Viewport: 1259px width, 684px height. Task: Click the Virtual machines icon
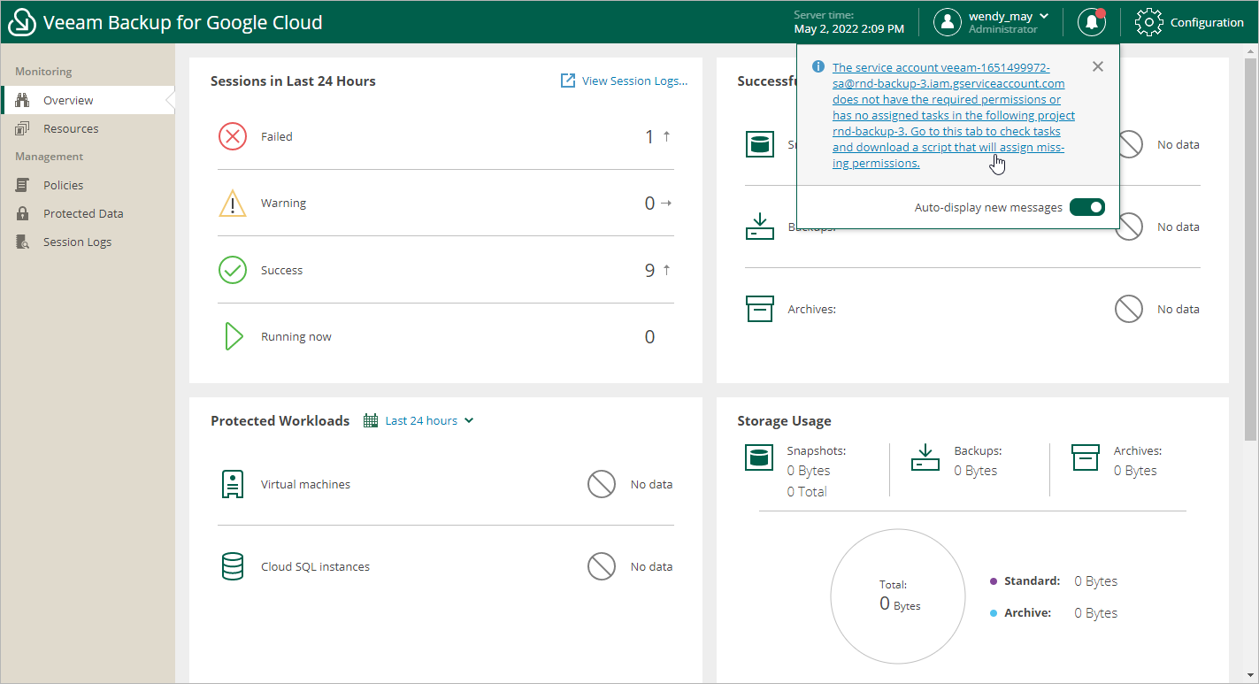233,484
